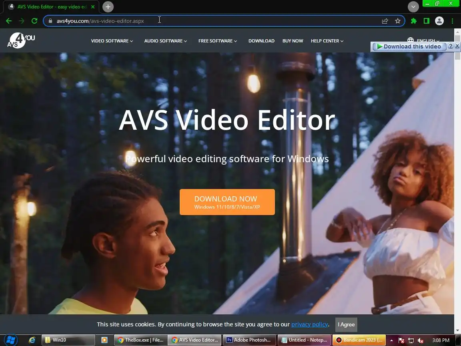Expand the VIDEO SOFTWARE menu
This screenshot has height=346, width=461.
(x=112, y=41)
